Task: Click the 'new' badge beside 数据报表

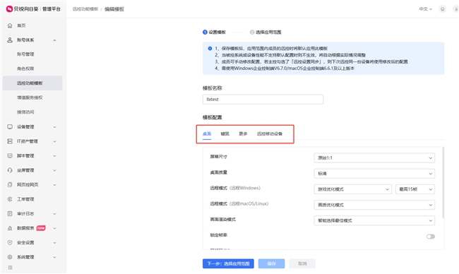Action: 41,228
